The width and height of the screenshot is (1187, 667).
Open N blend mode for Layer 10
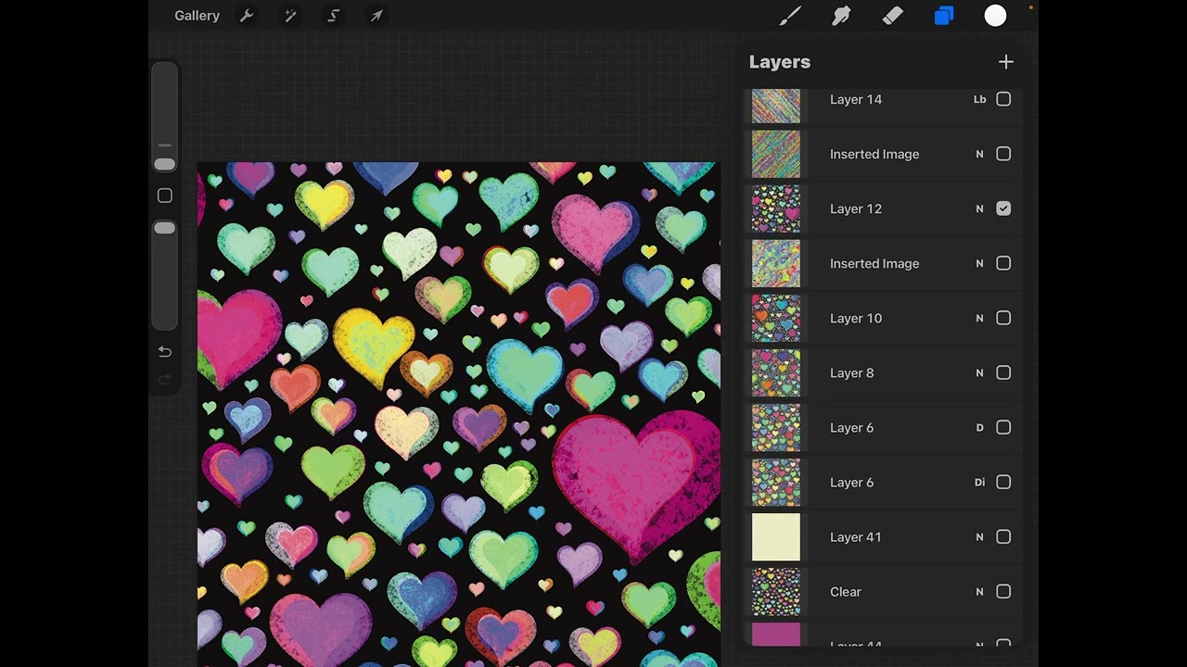pos(979,318)
